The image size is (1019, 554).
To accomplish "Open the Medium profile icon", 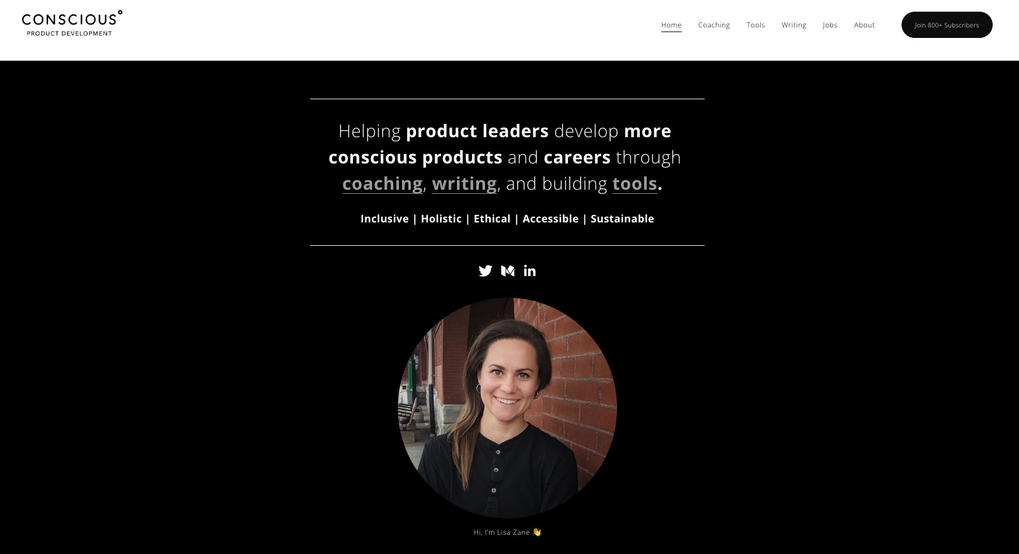I will click(x=508, y=271).
